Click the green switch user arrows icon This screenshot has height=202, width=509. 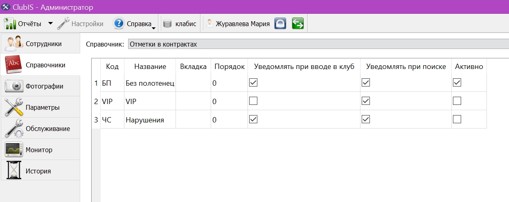[x=298, y=24]
